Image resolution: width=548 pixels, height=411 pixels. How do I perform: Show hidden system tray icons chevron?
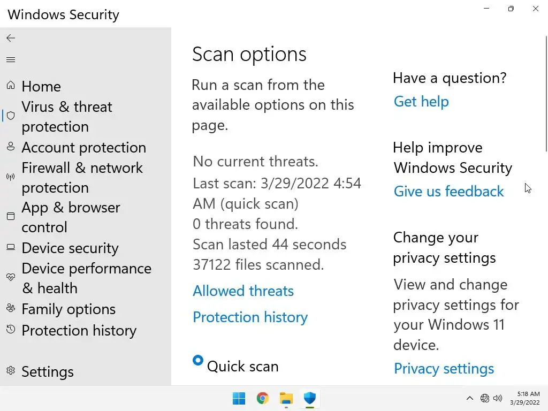coord(470,398)
